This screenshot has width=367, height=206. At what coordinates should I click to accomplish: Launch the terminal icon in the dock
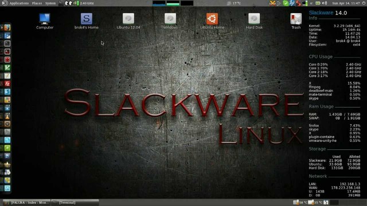(x=7, y=43)
